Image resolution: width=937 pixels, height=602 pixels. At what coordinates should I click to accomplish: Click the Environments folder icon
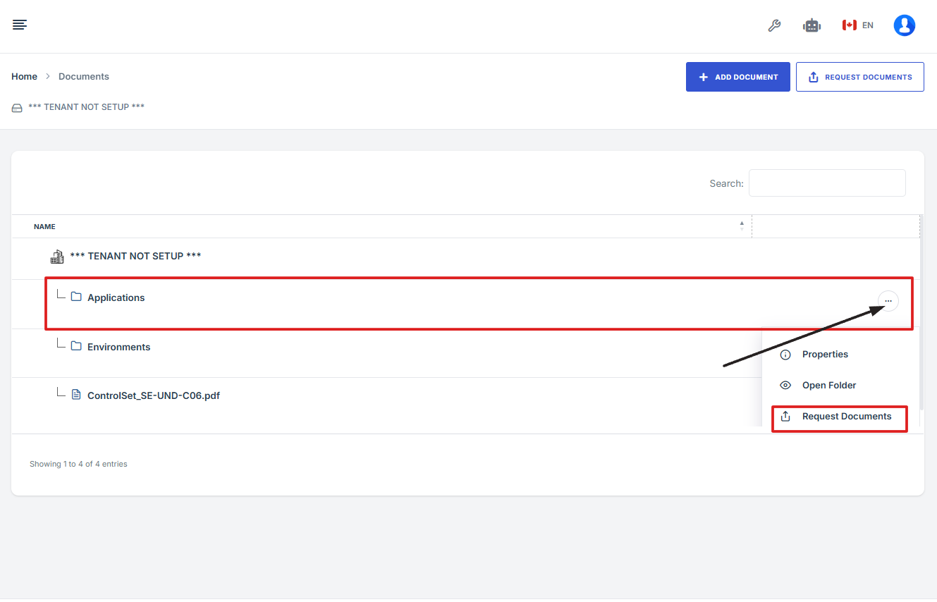tap(76, 346)
